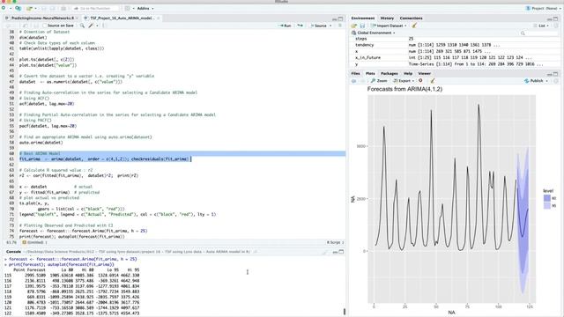Viewport: 564px width, 317px height.
Task: Open the Export dropdown in Plots
Action: (404, 81)
